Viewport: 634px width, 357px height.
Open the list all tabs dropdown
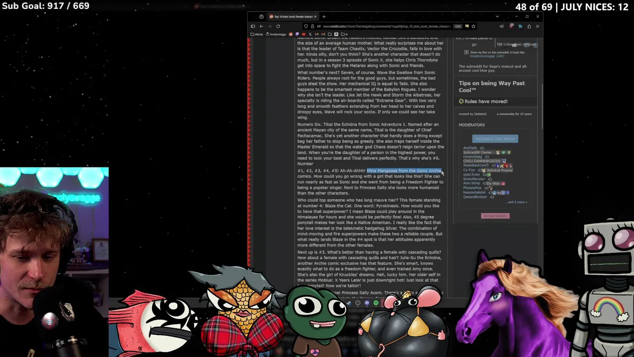click(497, 16)
